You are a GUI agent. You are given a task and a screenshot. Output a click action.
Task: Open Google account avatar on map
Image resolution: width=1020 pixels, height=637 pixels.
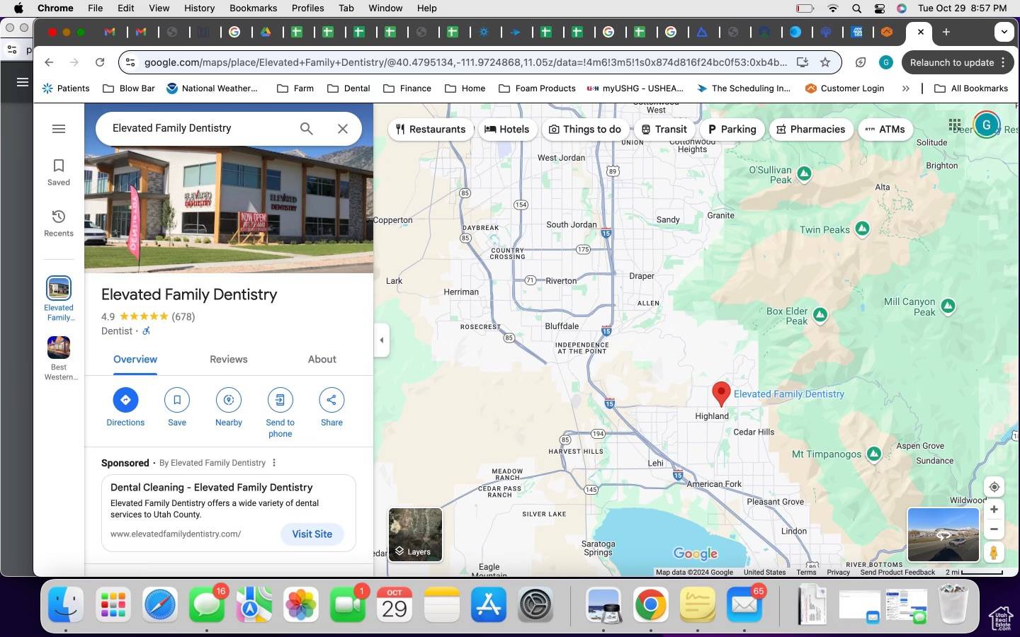pyautogui.click(x=987, y=125)
